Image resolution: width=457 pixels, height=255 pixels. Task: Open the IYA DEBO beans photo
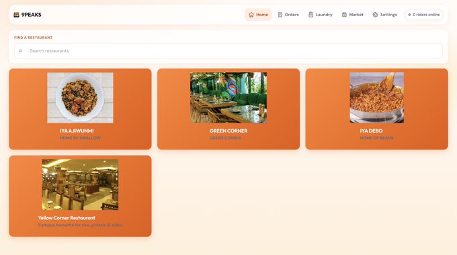click(x=376, y=98)
